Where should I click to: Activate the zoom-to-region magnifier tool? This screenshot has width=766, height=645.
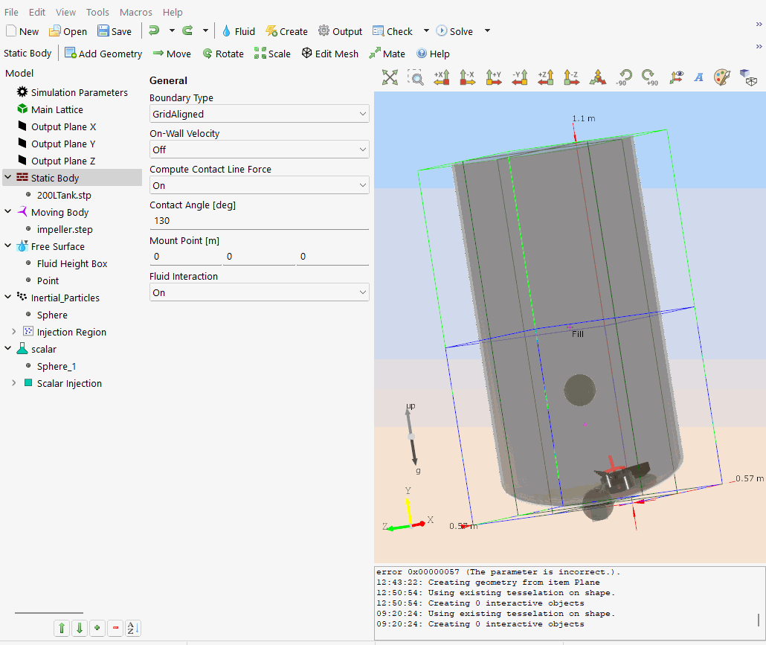(416, 77)
